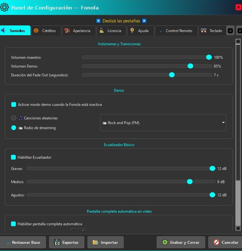Viewport: 242px width, 251px height.
Task: Click the '85%' demo volume value
Action: click(217, 66)
